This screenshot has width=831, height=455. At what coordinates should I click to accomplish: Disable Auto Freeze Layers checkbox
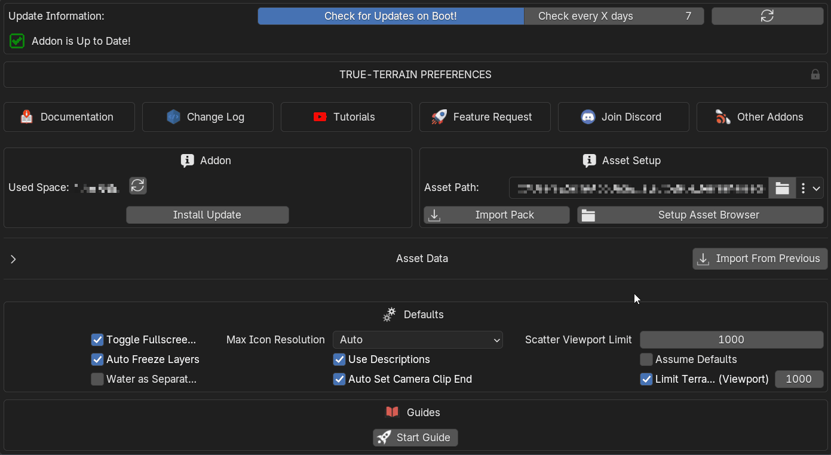click(x=97, y=359)
